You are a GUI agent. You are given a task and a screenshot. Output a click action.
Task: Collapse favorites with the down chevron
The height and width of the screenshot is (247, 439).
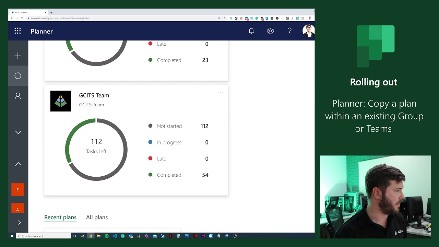pos(18,132)
